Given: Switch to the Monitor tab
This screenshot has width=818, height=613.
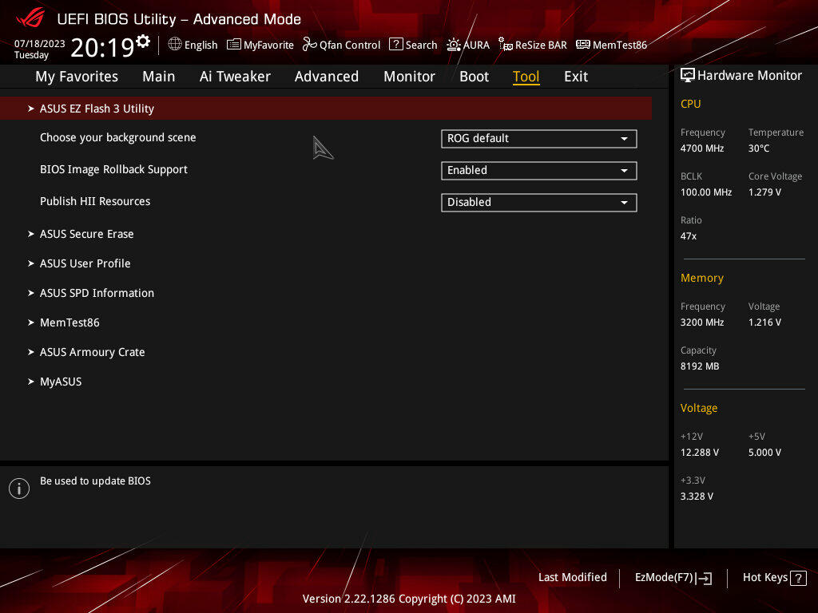Looking at the screenshot, I should click(409, 77).
